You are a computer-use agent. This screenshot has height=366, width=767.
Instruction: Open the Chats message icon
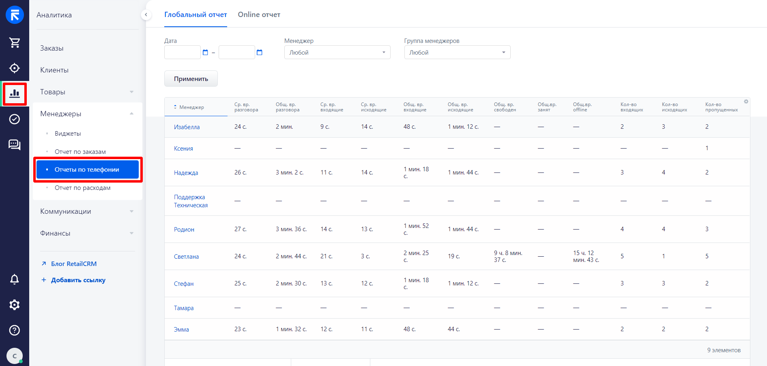pyautogui.click(x=15, y=145)
